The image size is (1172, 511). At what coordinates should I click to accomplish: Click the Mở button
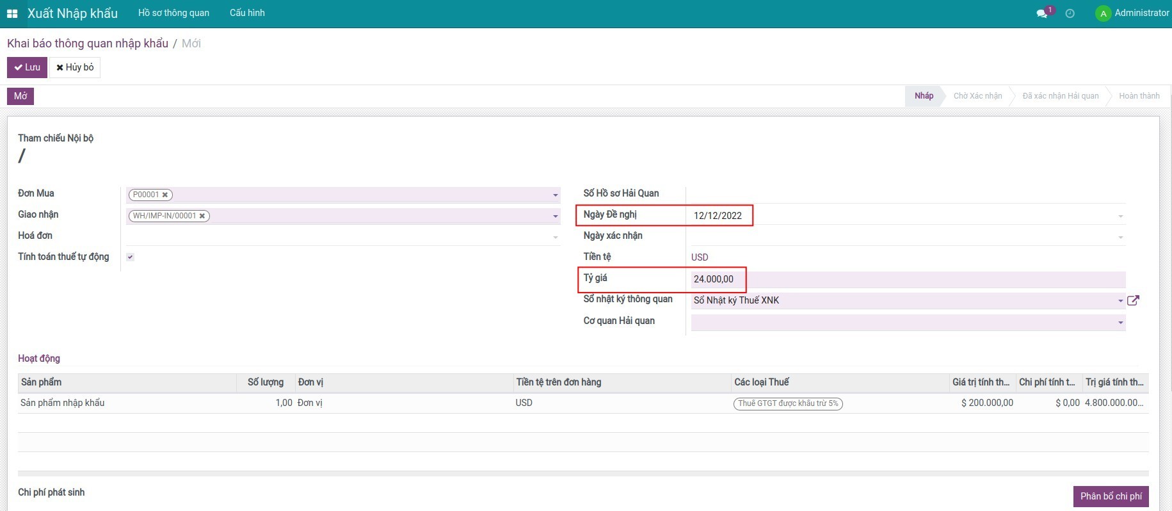(x=20, y=96)
